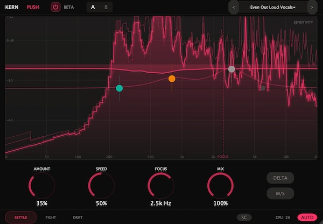Select the light gray band node
The height and width of the screenshot is (224, 323).
click(x=231, y=69)
